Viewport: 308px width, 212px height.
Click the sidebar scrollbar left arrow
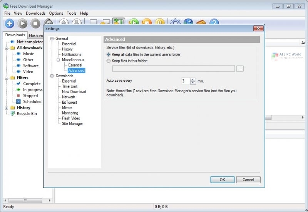(5, 200)
